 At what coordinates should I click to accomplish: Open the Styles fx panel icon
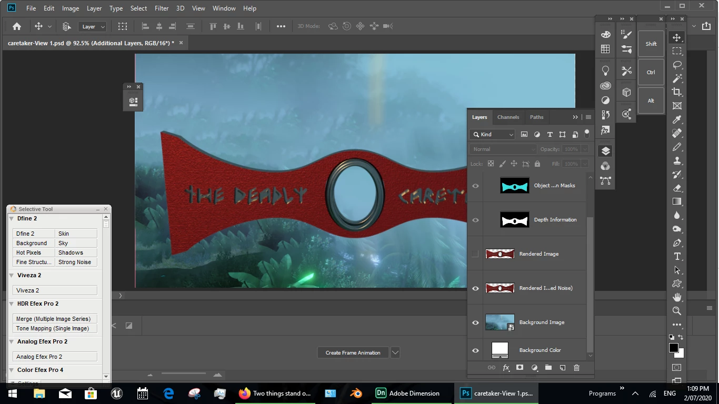coord(605,130)
